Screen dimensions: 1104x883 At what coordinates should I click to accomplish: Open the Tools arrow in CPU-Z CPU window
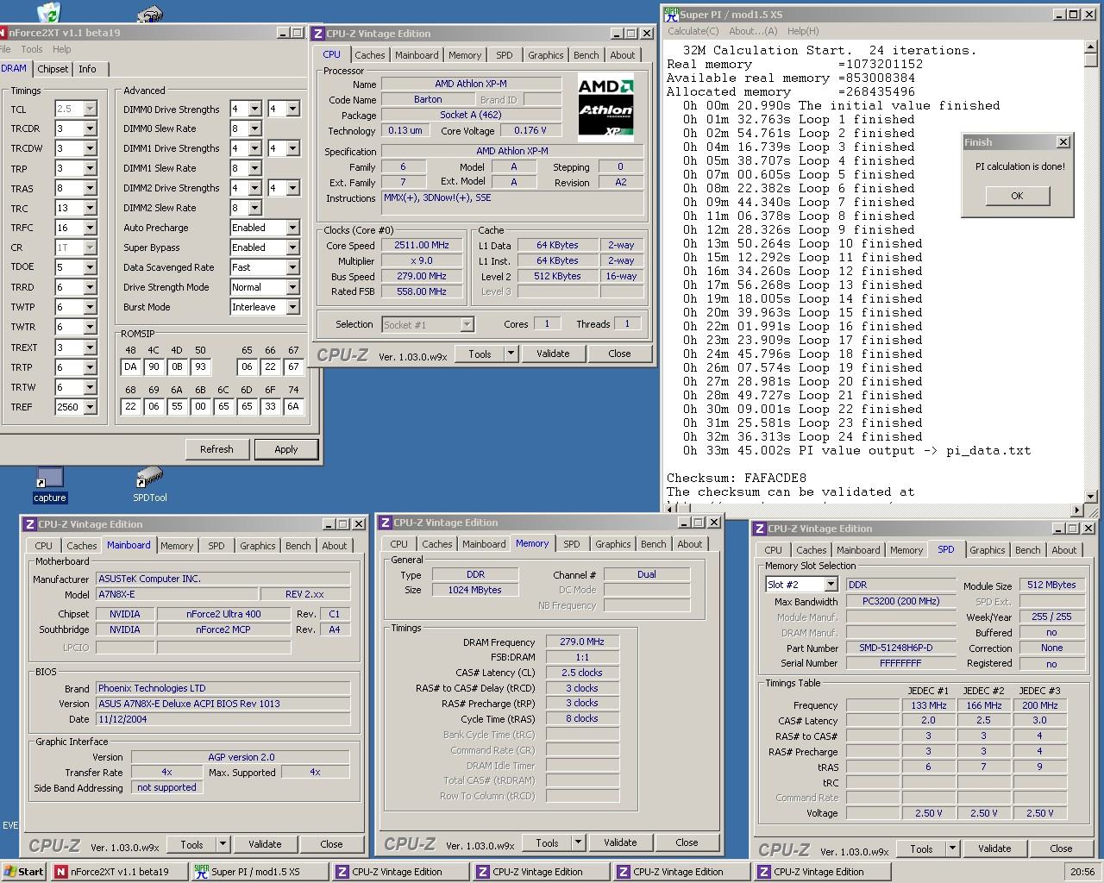(x=511, y=354)
